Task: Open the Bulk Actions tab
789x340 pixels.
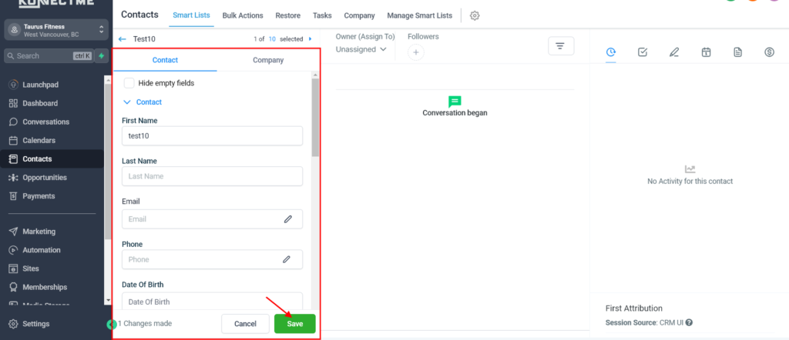Action: tap(242, 15)
